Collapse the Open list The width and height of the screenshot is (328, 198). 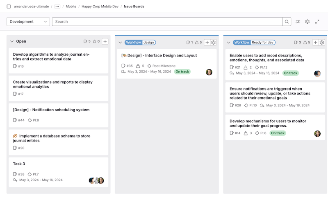(x=11, y=41)
